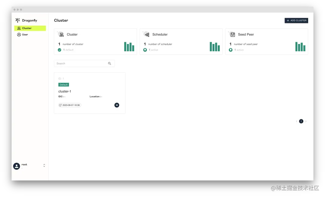Go to the previous page arrow
The width and height of the screenshot is (325, 197).
click(296, 121)
